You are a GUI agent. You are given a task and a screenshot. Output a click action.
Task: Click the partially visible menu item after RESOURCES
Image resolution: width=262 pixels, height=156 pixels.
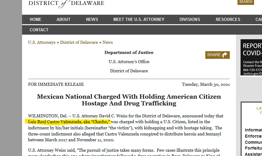[258, 19]
